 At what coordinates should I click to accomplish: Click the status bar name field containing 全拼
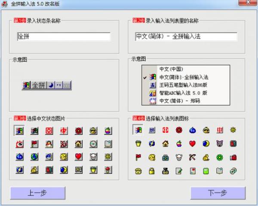[x=64, y=36]
